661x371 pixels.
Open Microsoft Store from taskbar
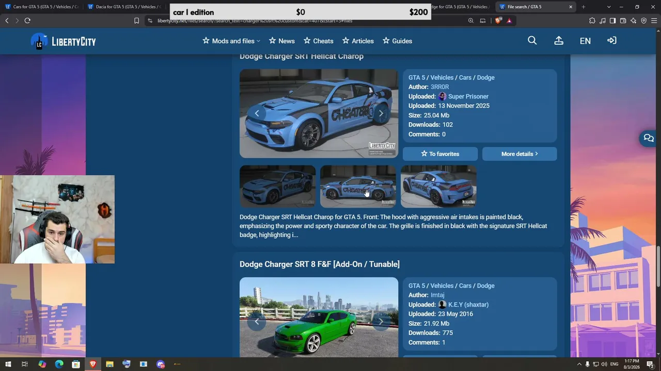(76, 364)
